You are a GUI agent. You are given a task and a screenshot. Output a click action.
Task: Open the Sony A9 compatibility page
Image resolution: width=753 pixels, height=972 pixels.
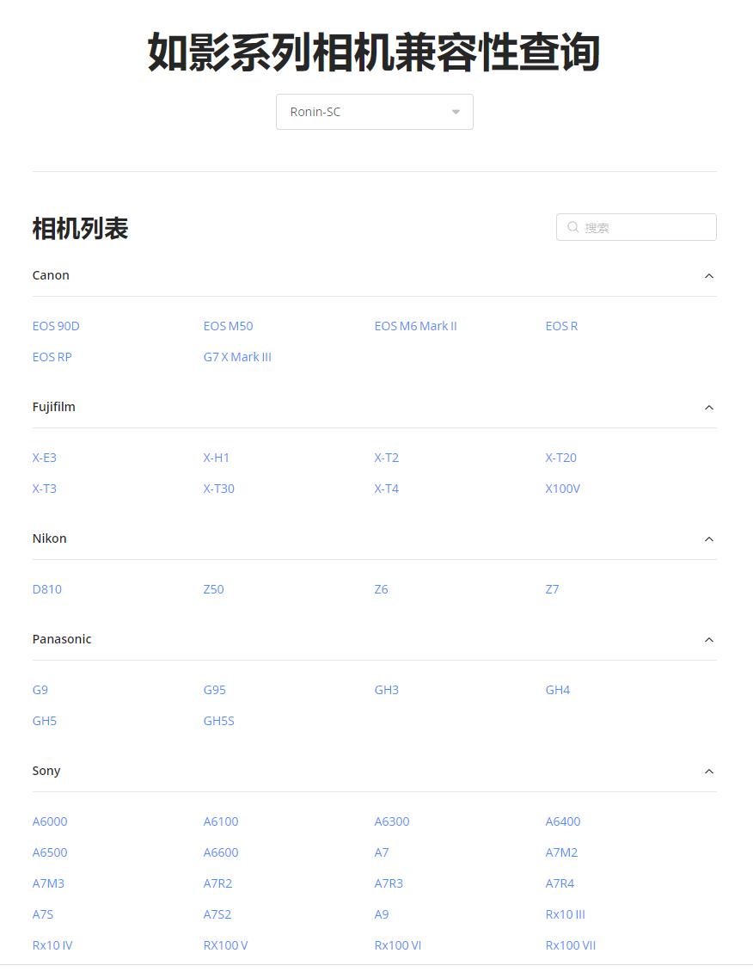pos(381,914)
